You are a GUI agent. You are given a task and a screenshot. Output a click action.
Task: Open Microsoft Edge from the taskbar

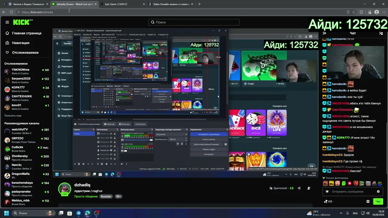pos(88,213)
